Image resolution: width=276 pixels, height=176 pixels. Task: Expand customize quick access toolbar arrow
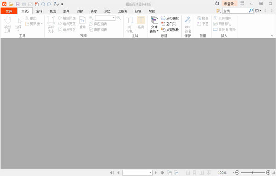point(62,4)
